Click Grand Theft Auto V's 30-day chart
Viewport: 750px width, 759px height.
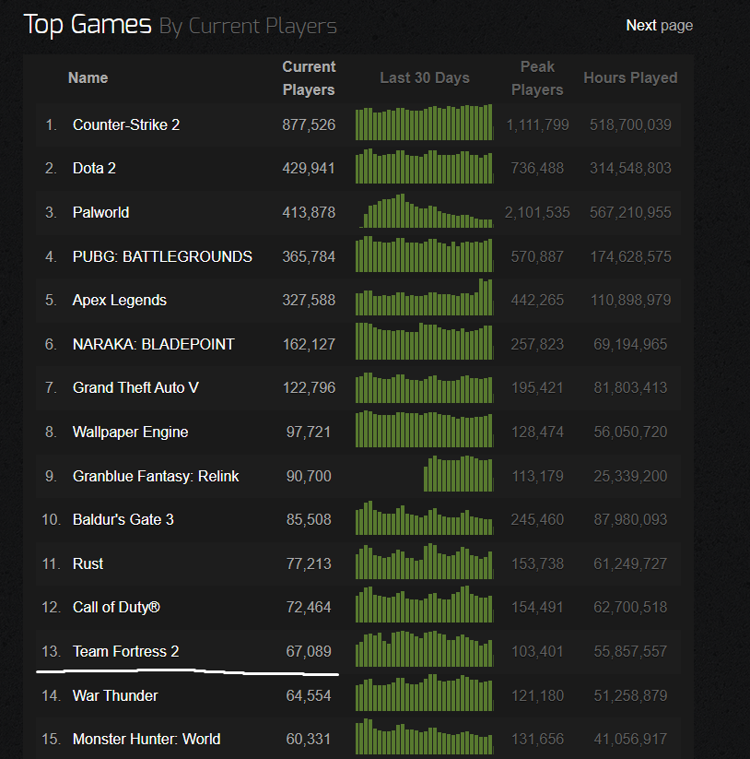tap(424, 387)
